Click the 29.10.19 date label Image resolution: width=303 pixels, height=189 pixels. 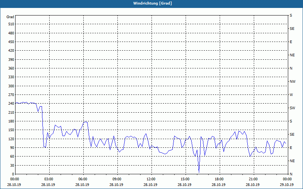[287, 185]
